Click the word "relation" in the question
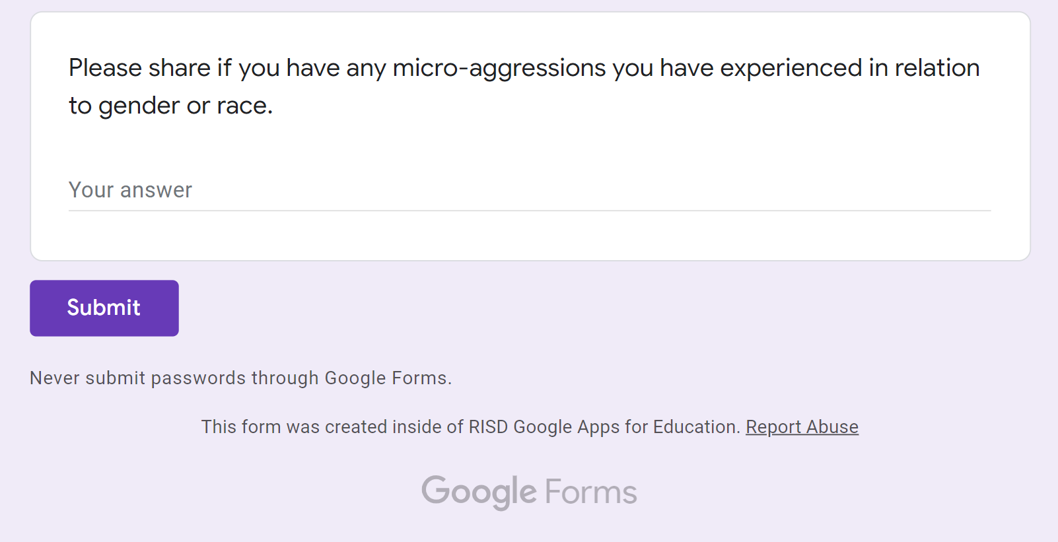Screen dimensions: 1058x542 pyautogui.click(x=936, y=68)
